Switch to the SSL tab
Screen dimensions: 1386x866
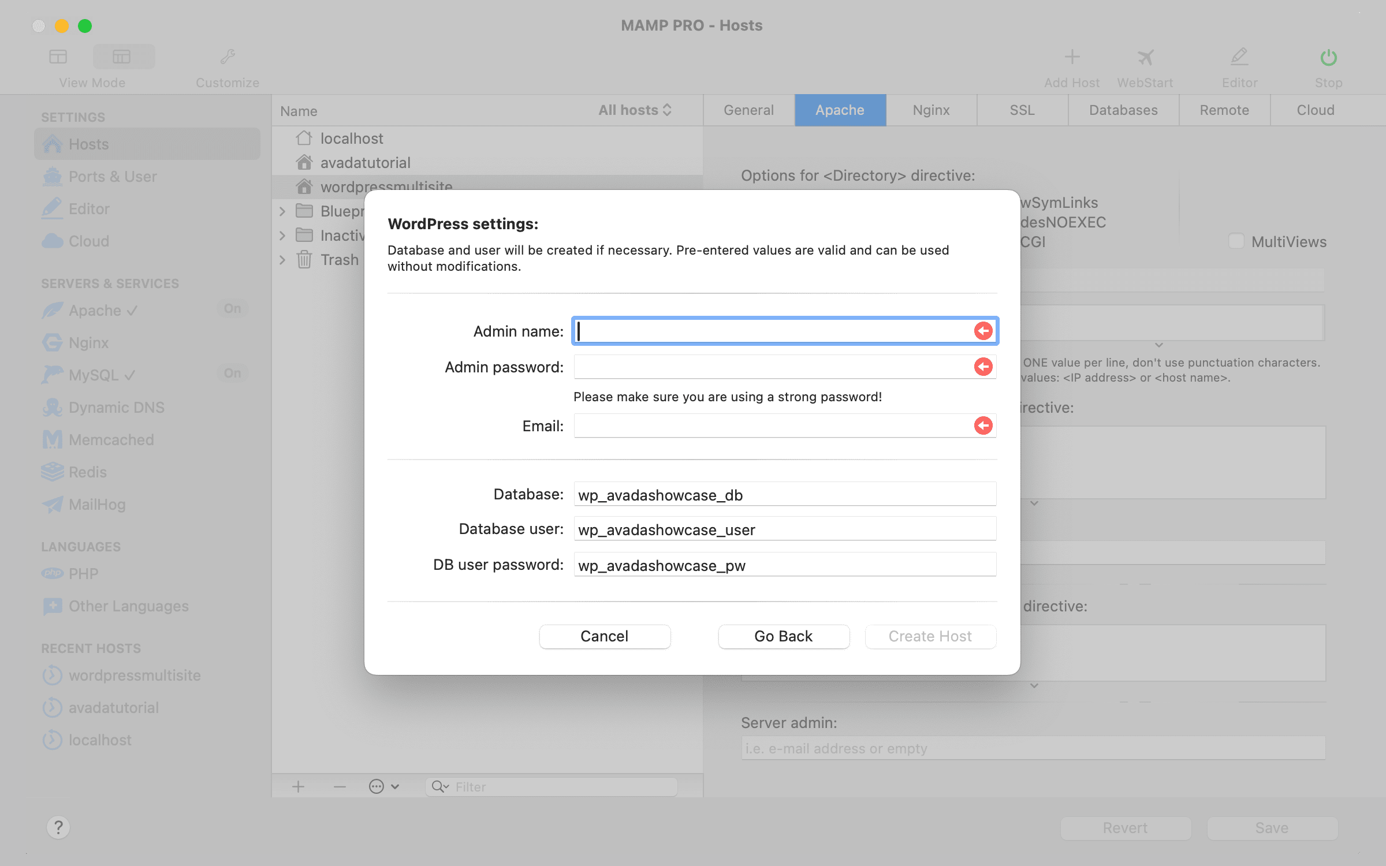click(x=1022, y=110)
